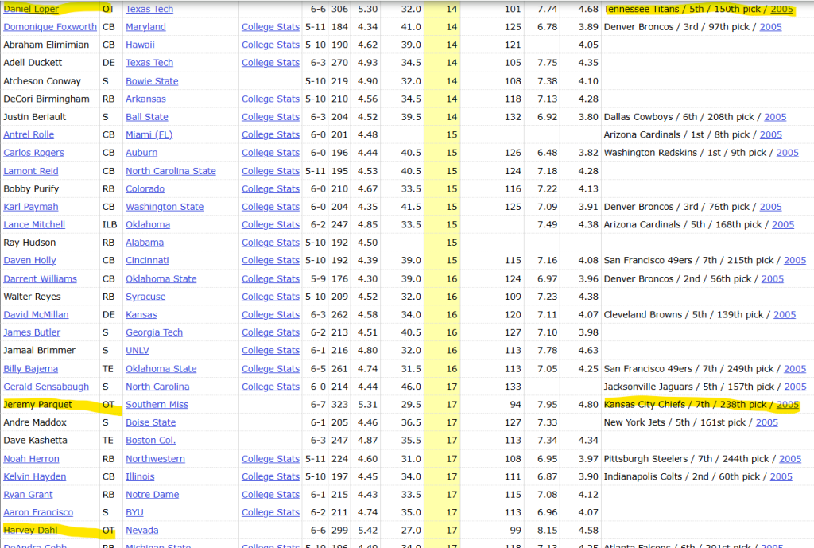Click the 2005 link in Dallas Cowboys row
The width and height of the screenshot is (814, 548).
pos(775,117)
